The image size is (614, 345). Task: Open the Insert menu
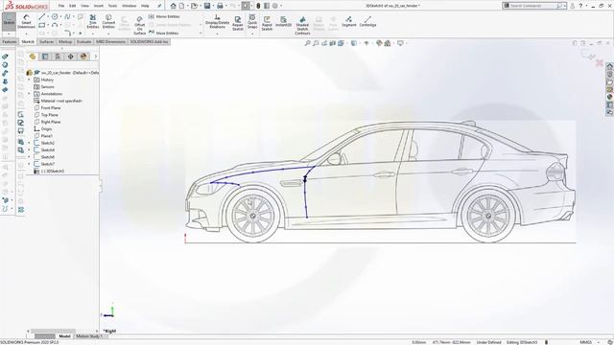(99, 6)
